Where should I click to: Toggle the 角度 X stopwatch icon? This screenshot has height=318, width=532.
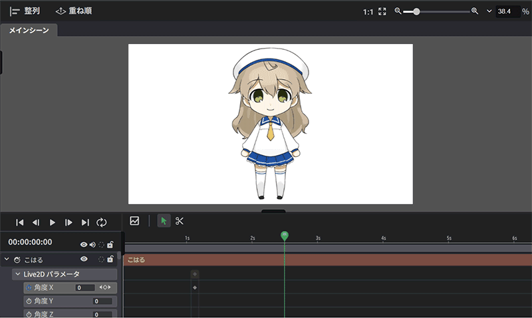point(29,288)
